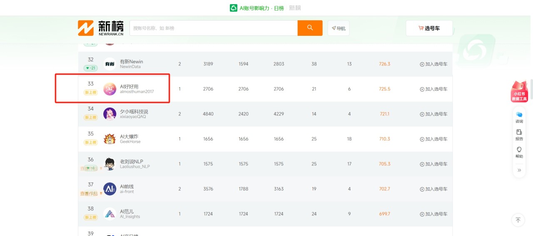
Task: Add AI大爆炸 to 选号车
Action: (x=433, y=139)
